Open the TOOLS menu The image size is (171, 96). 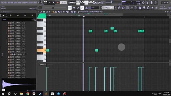[31, 2]
